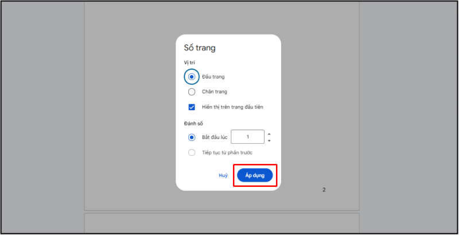Image resolution: width=459 pixels, height=235 pixels.
Task: Click the "Vị trí" section heading
Action: tap(189, 62)
